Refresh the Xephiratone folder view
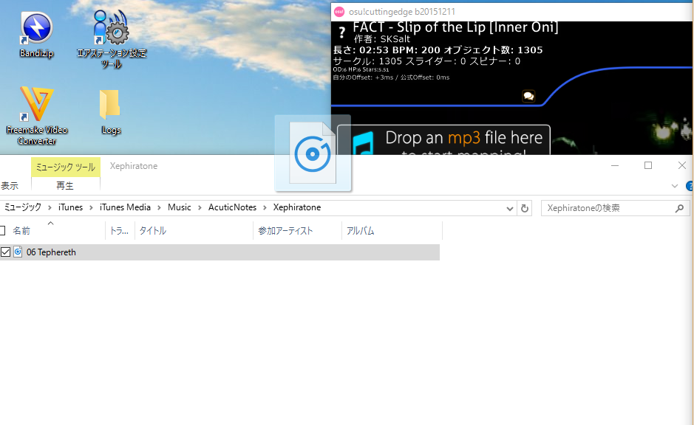Image resolution: width=694 pixels, height=425 pixels. point(525,208)
